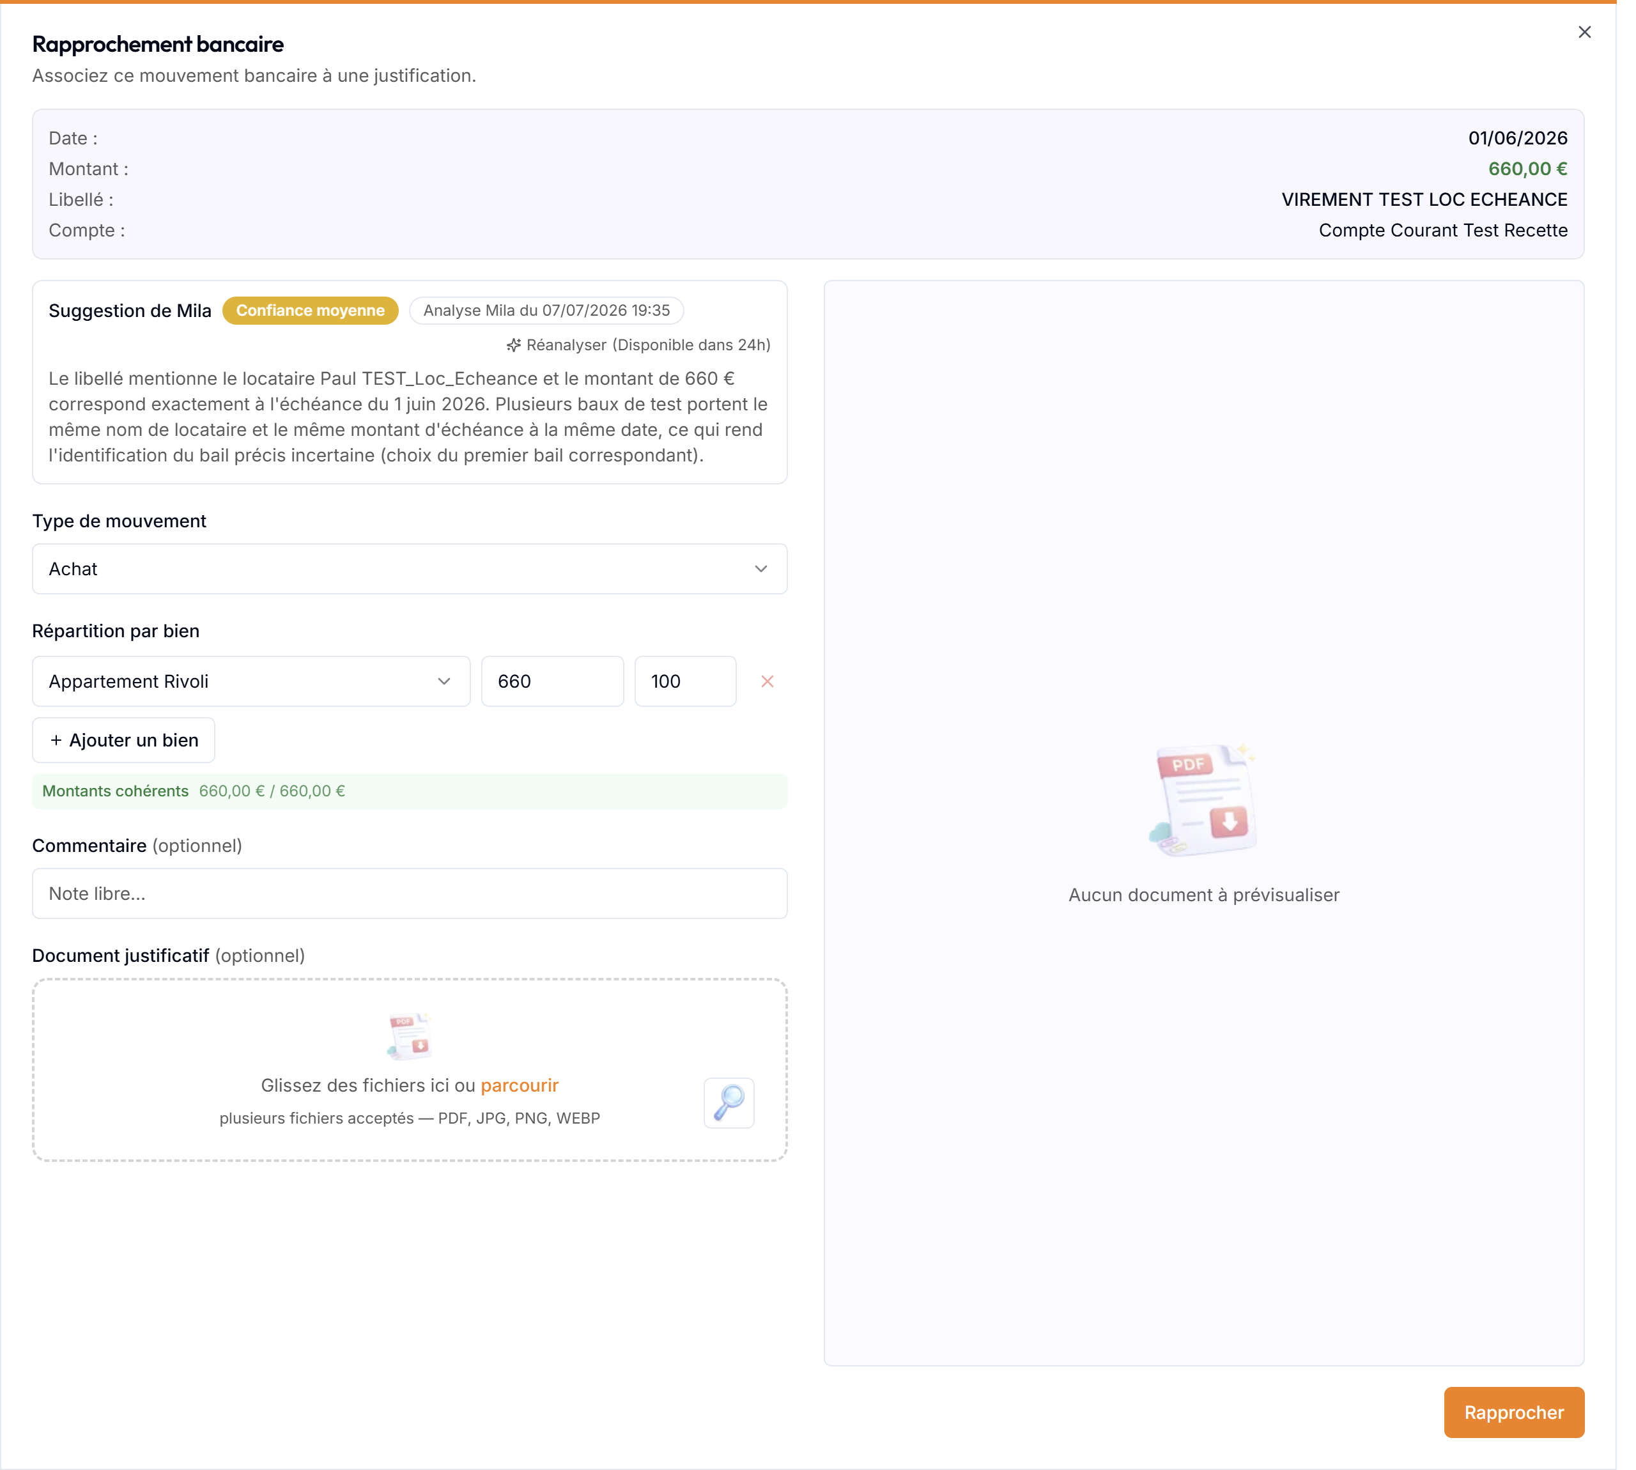Viewport: 1636px width, 1470px height.
Task: Click the PDF icon in drop zone
Action: tap(410, 1036)
